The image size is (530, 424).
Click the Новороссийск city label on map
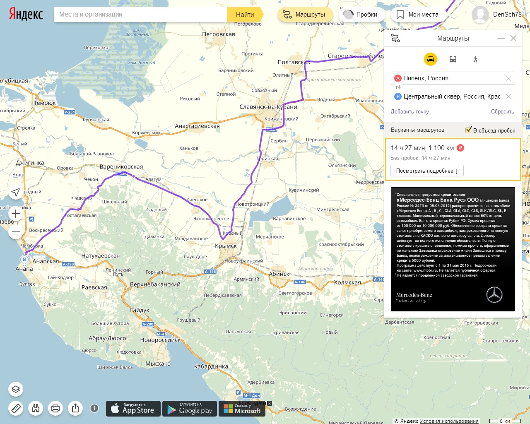coord(160,340)
